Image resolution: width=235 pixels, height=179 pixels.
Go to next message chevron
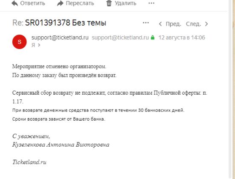(206, 24)
